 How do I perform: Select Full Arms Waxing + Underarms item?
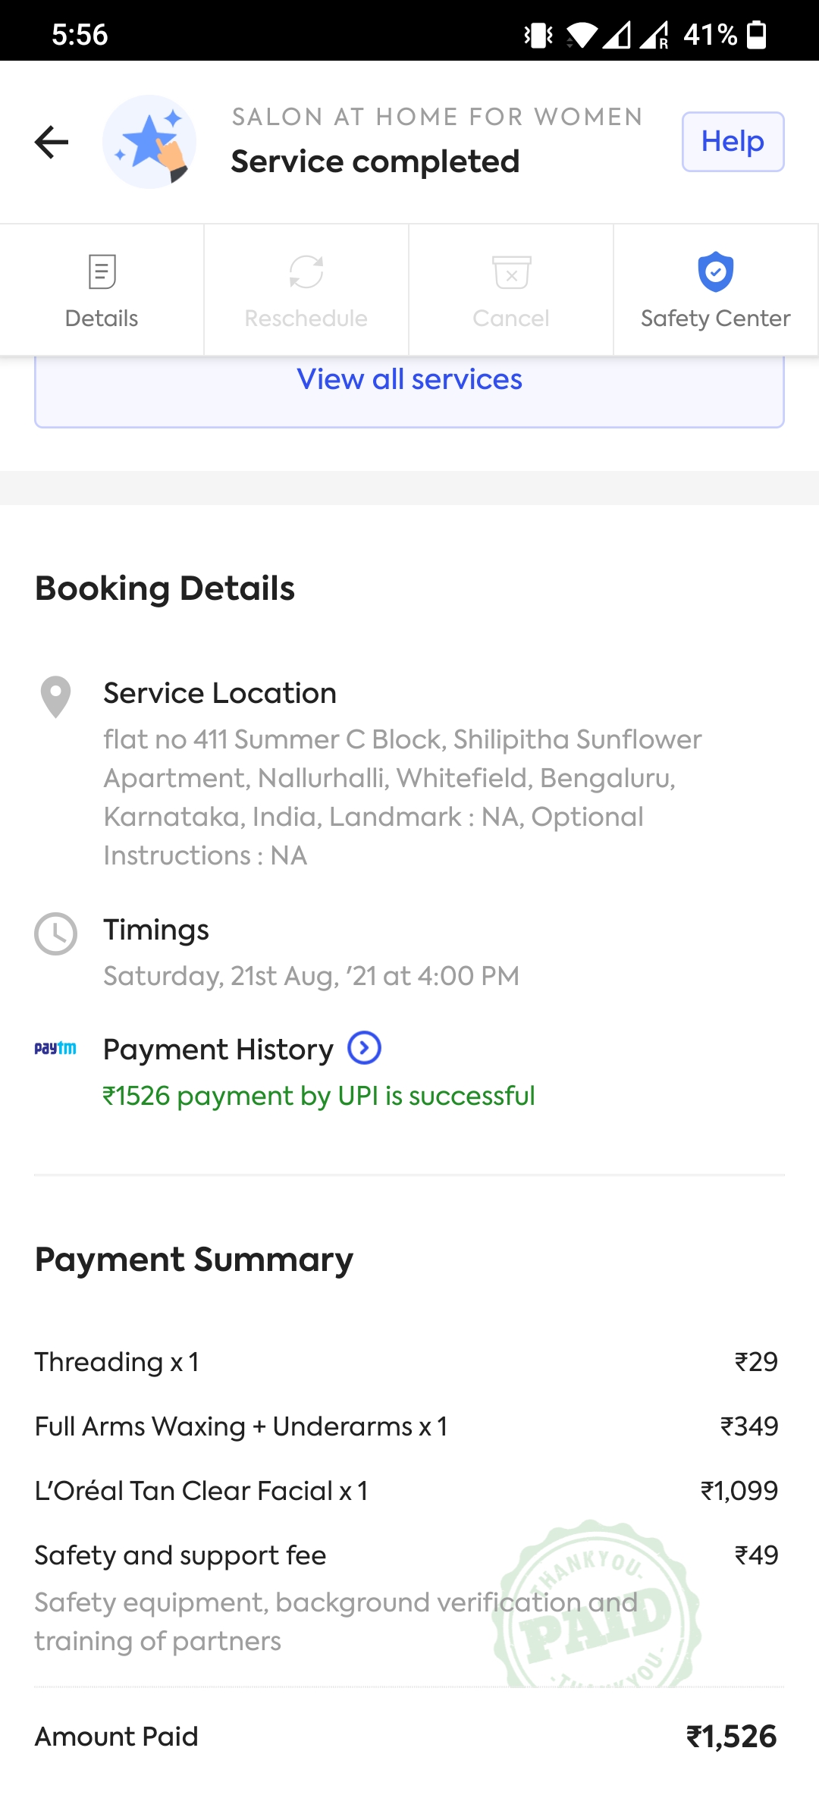pyautogui.click(x=241, y=1426)
